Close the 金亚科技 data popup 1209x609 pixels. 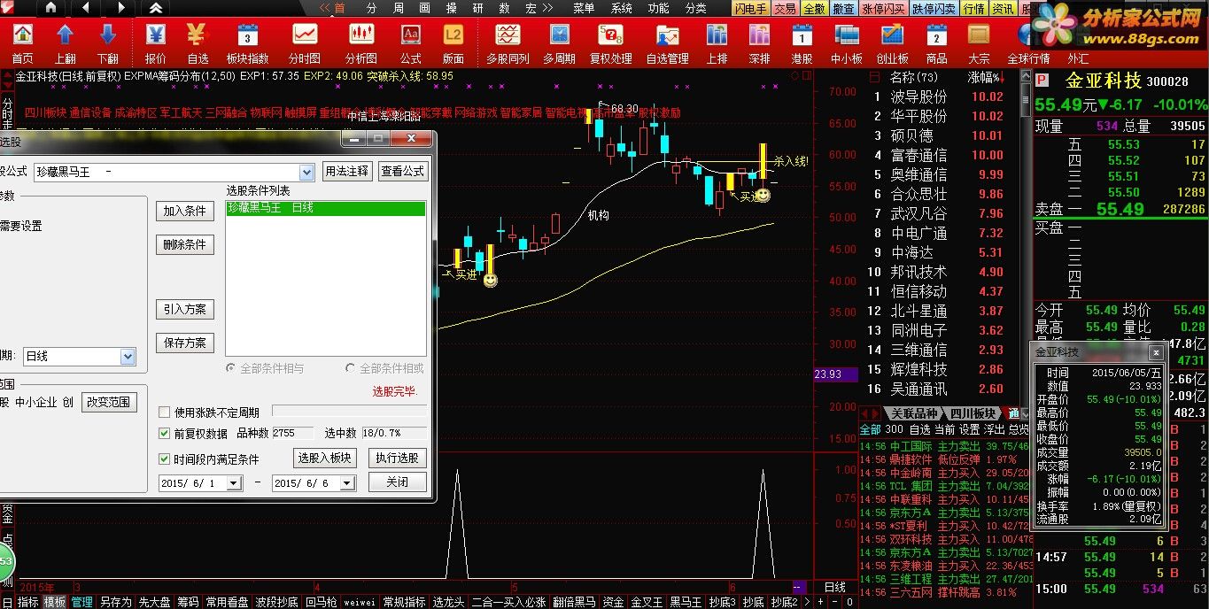pyautogui.click(x=1156, y=352)
